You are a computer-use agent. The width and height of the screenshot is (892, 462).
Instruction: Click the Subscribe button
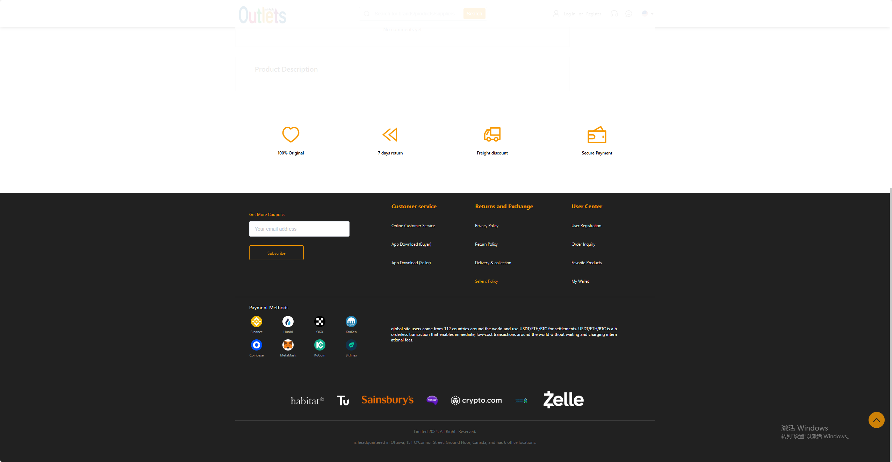[x=276, y=252]
